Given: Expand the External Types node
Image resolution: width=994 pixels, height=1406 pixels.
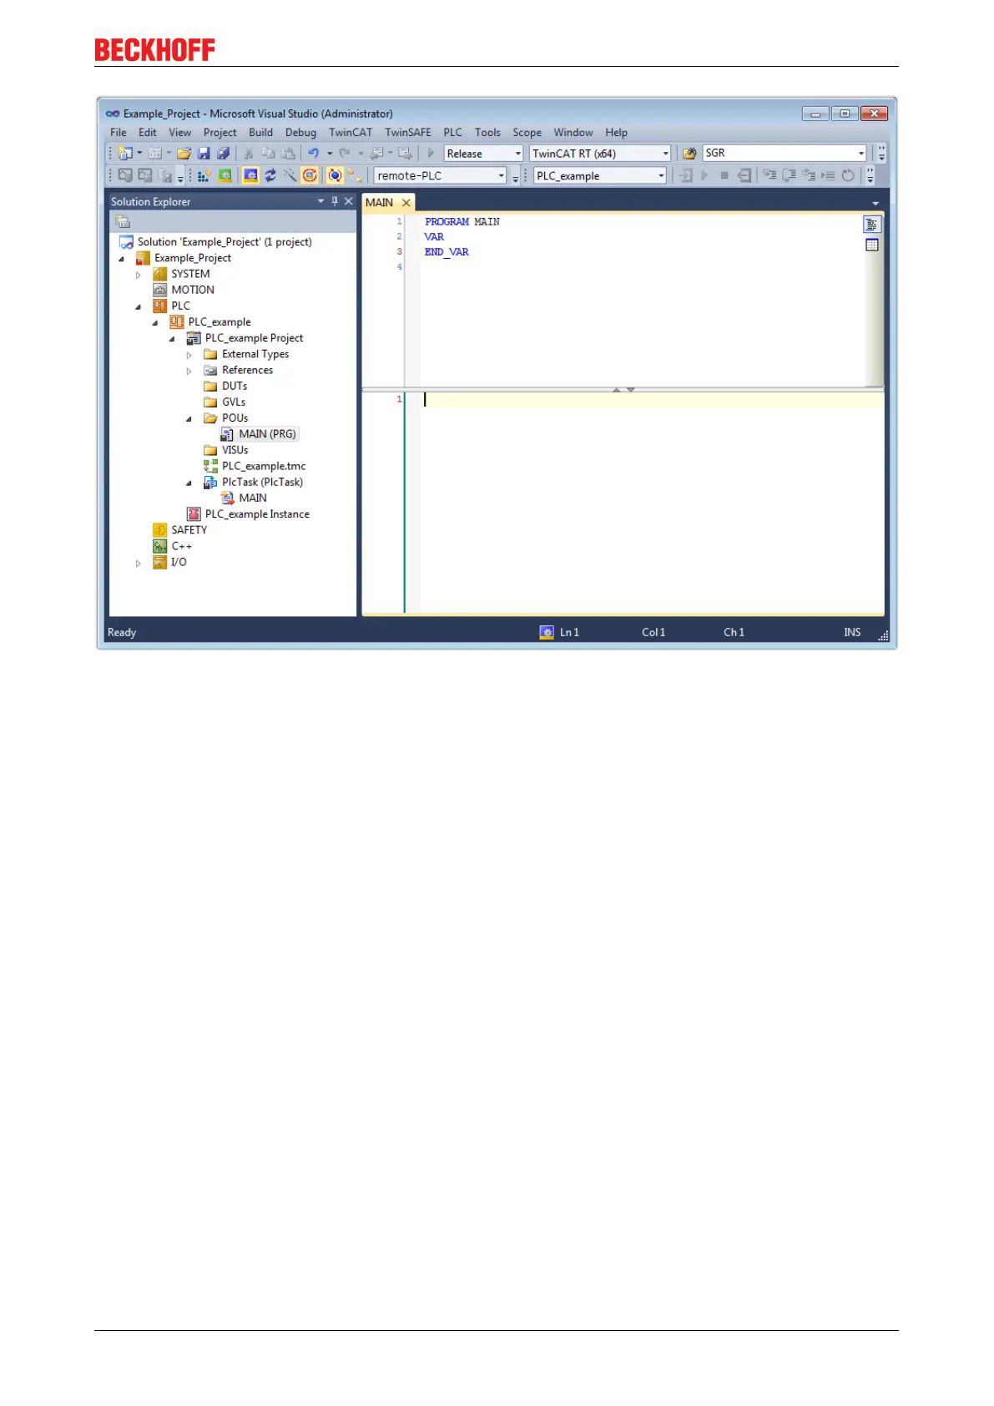Looking at the screenshot, I should [189, 355].
